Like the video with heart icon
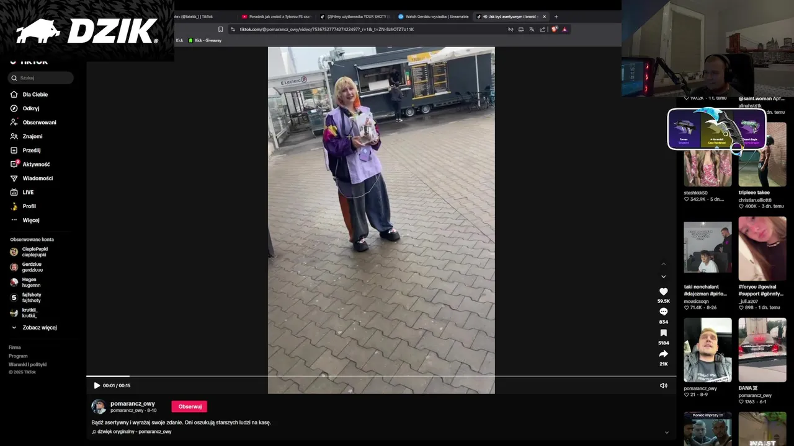Screen dimensions: 794x446 [x=663, y=292]
